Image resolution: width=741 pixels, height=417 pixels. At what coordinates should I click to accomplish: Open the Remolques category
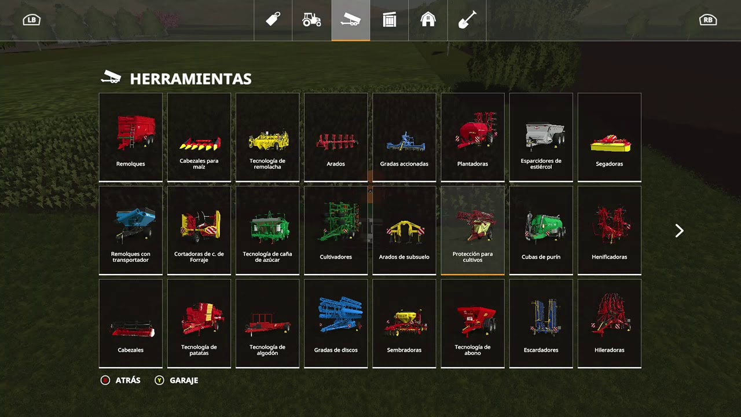pos(131,137)
